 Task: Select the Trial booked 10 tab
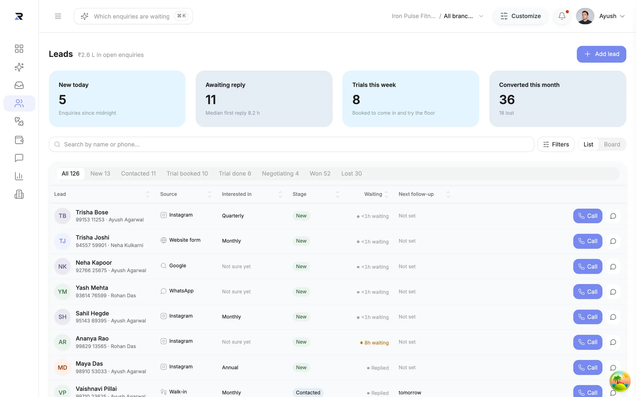187,174
